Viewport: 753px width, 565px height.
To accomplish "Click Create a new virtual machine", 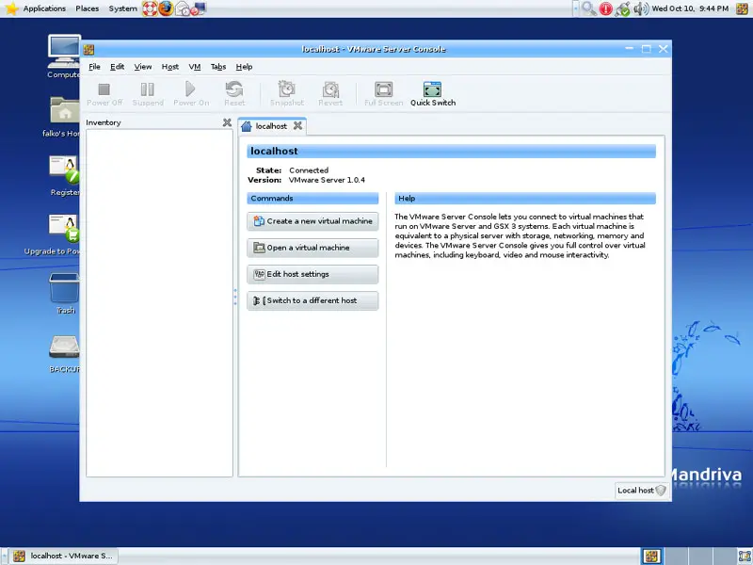I will 312,221.
